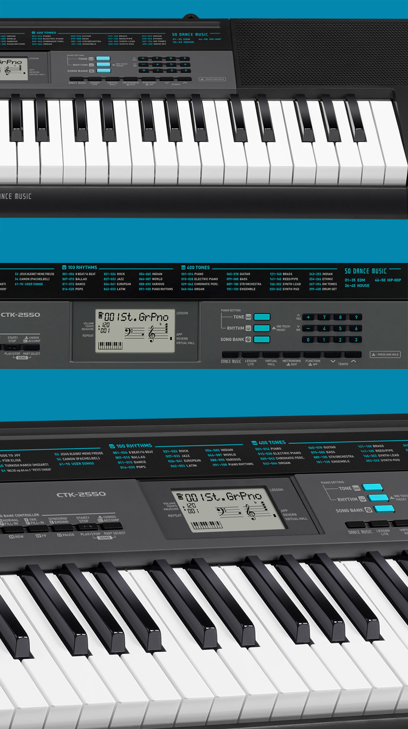Click the plus (YES) key on the number pad
The width and height of the screenshot is (408, 729).
pos(308,317)
